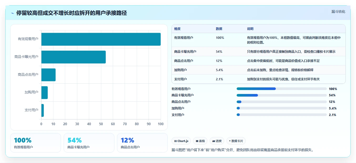Click the description starting 只有部分观看用户真正接触到商品入口
This screenshot has width=356, height=163.
(x=291, y=52)
